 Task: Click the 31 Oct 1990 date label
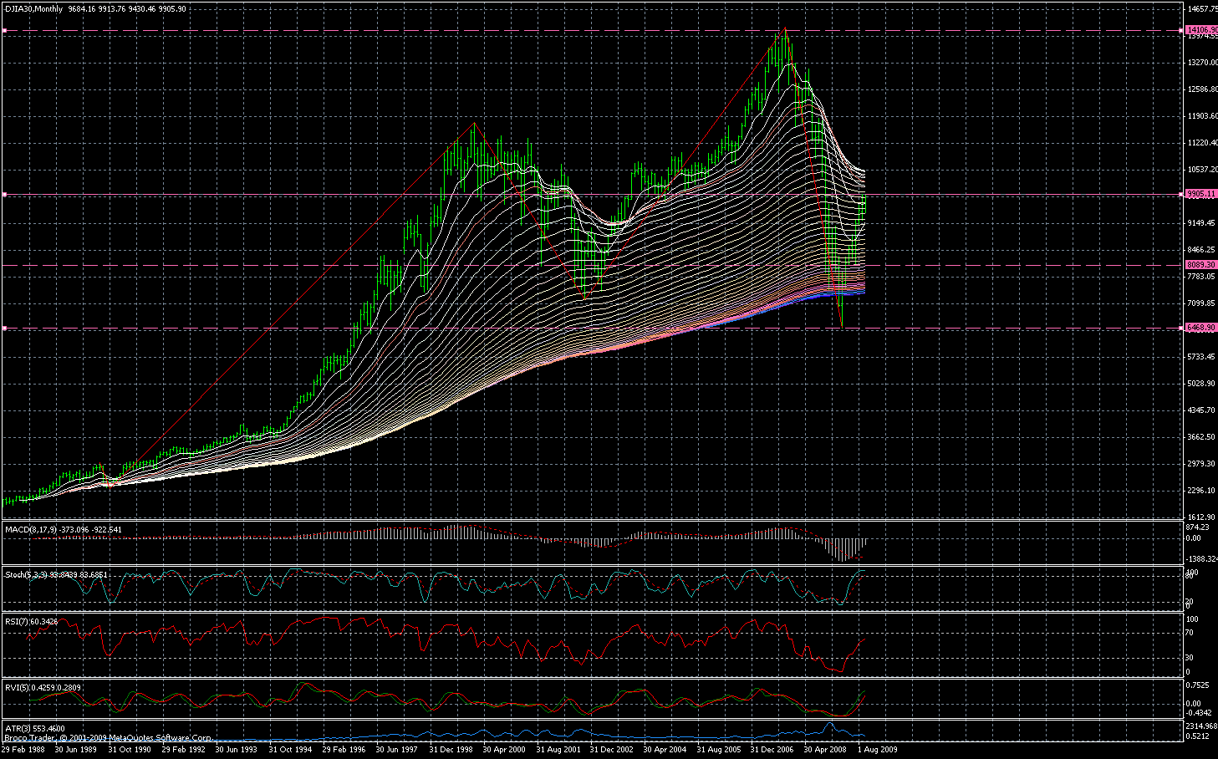click(130, 750)
